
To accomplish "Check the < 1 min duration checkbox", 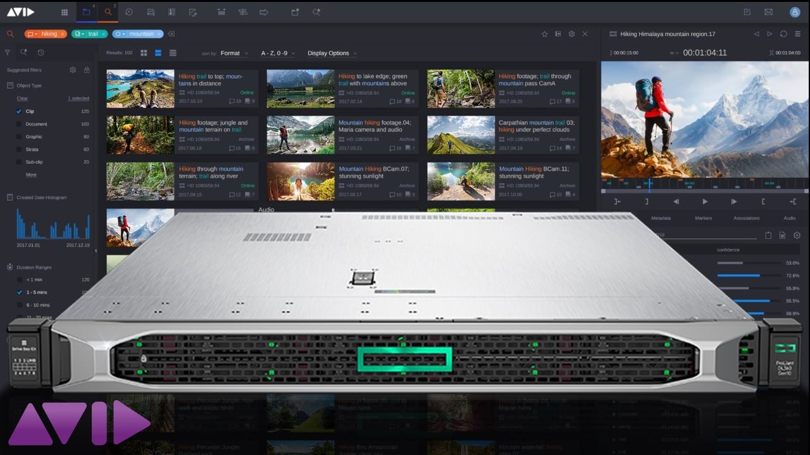I will (19, 279).
